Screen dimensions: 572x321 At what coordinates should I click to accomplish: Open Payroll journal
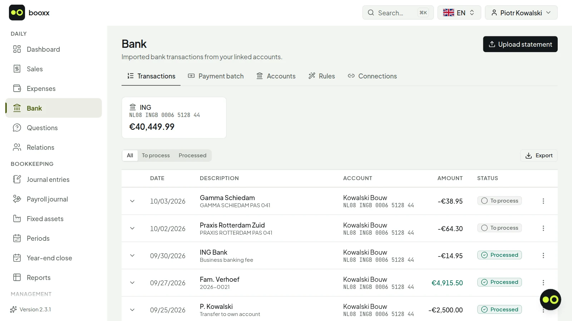(x=54, y=199)
